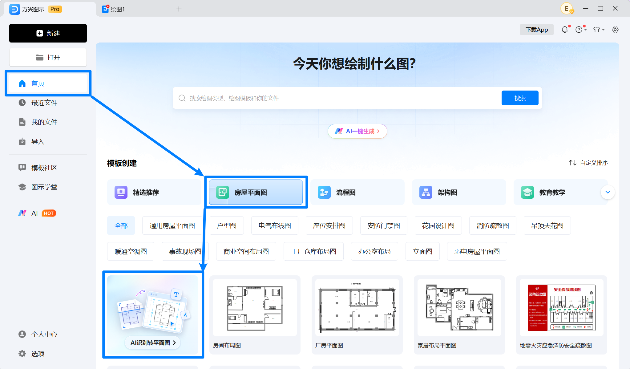
Task: Open settings gear icon at top right
Action: point(615,30)
